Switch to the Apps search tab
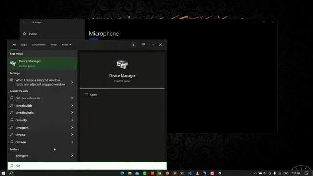 (24, 44)
